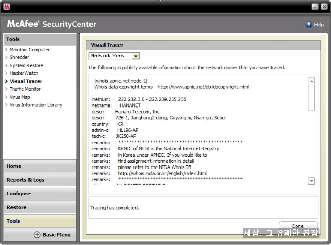The image size is (331, 245).
Task: Open HackerWatch tool
Action: point(24,73)
